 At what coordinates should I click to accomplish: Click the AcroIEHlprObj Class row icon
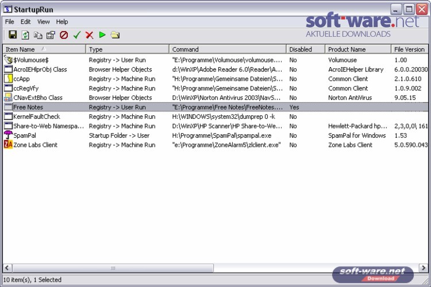(8, 69)
